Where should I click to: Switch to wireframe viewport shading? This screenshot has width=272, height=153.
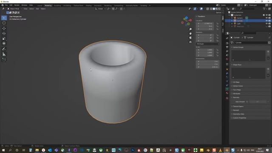click(211, 9)
